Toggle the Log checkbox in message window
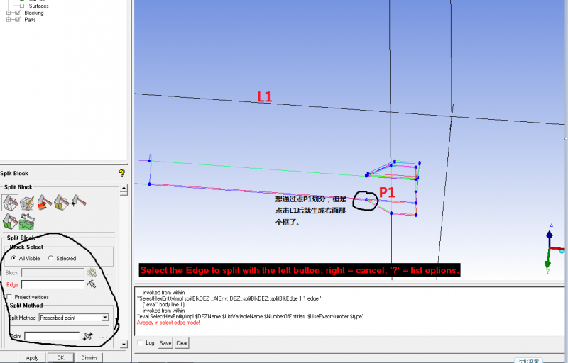Screen dimensions: 568x363 [141, 342]
